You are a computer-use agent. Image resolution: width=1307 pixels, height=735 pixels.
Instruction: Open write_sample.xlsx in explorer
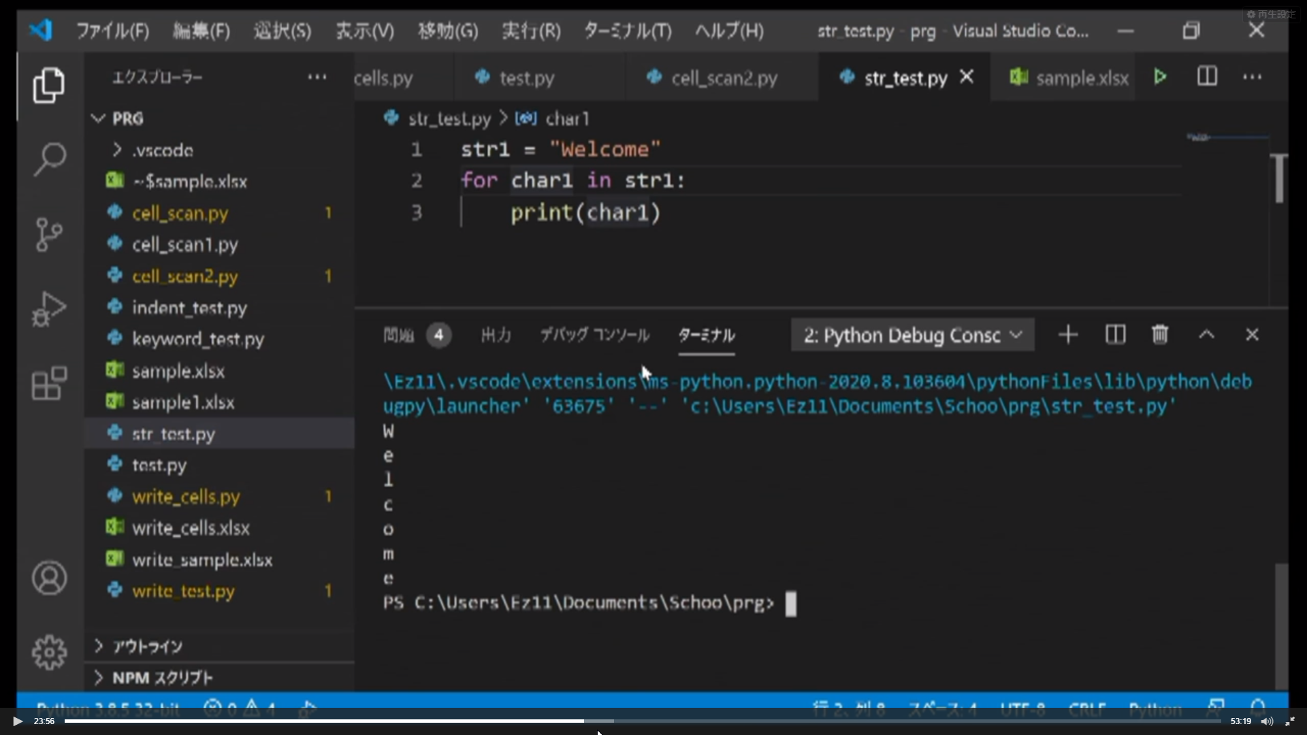click(219, 559)
